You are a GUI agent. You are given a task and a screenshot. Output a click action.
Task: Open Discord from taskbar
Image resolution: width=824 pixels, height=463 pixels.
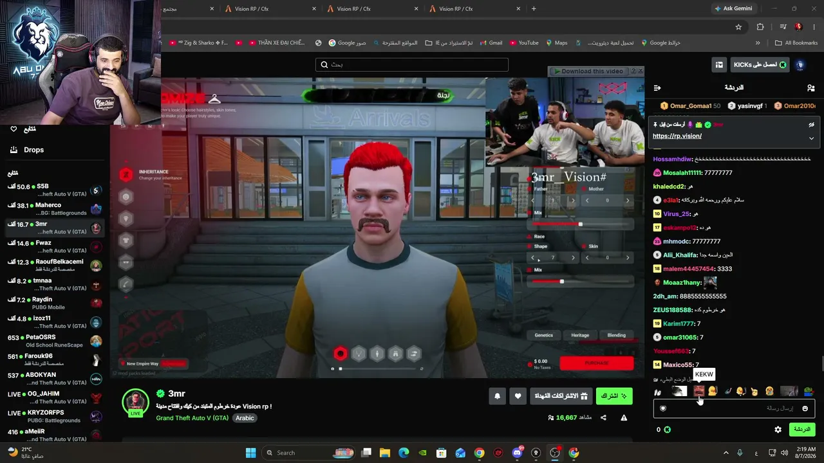click(x=517, y=453)
